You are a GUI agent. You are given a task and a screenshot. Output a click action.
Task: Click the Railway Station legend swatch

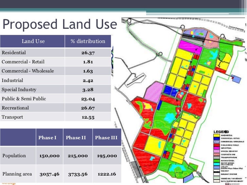tap(216, 174)
